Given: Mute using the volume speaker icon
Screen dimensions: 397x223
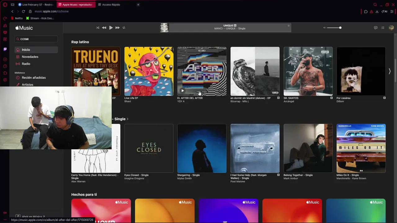Looking at the screenshot, I should [325, 28].
